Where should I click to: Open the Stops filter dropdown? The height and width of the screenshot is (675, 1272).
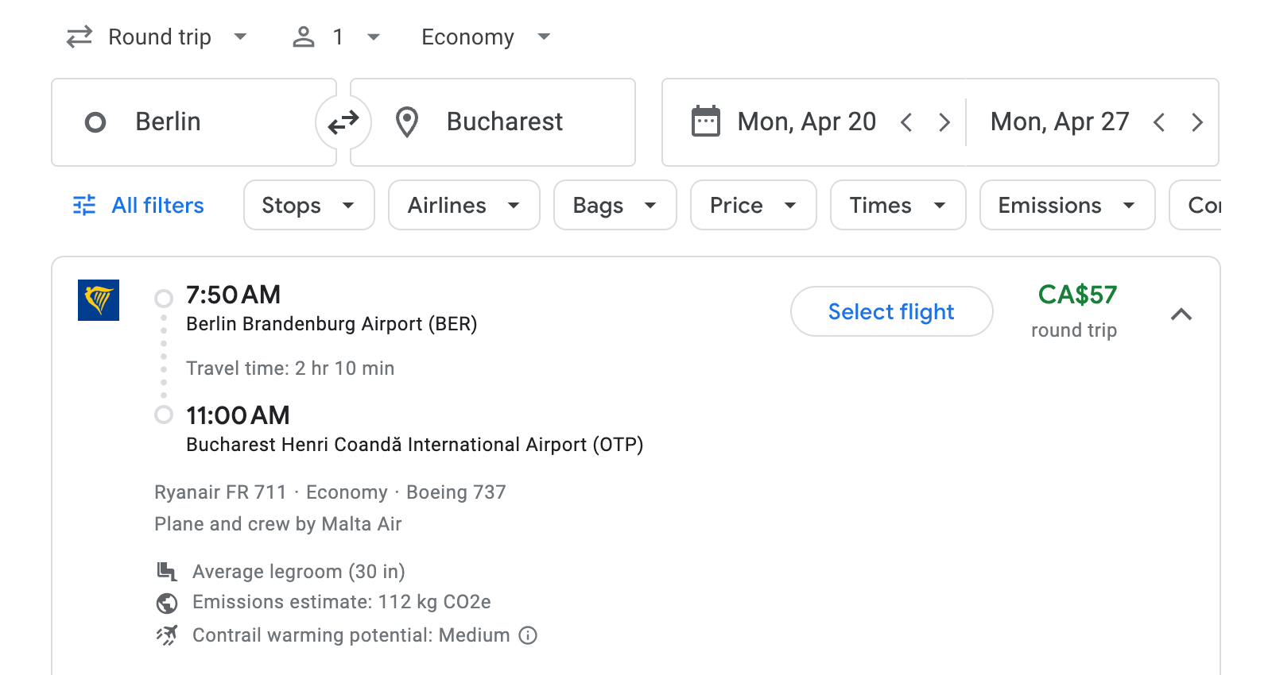pos(308,205)
